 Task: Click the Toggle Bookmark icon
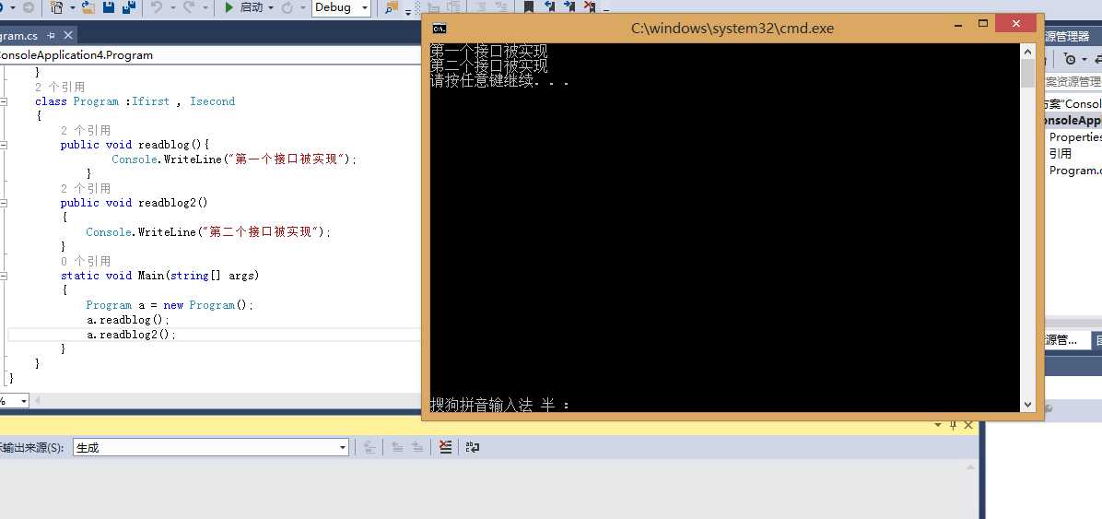[x=529, y=7]
